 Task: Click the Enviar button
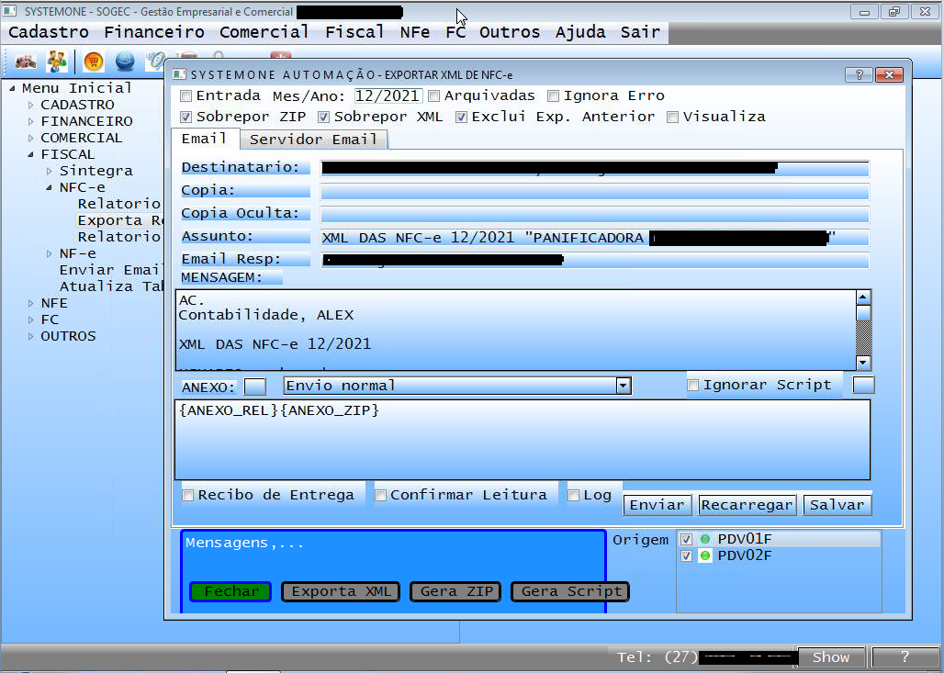[x=657, y=505]
